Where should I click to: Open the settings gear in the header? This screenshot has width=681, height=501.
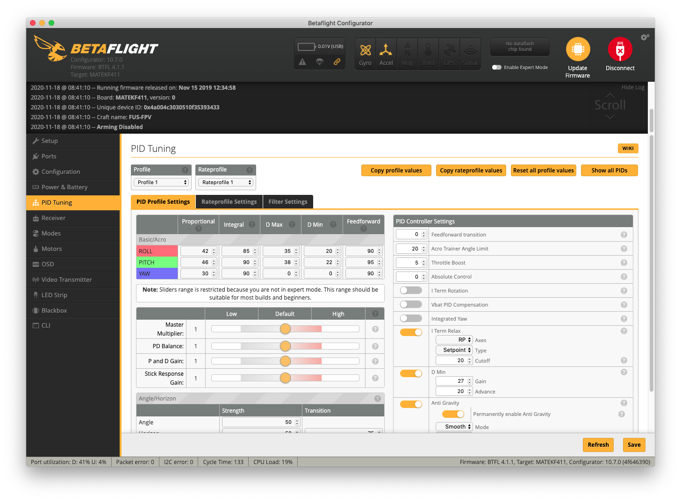click(x=645, y=37)
